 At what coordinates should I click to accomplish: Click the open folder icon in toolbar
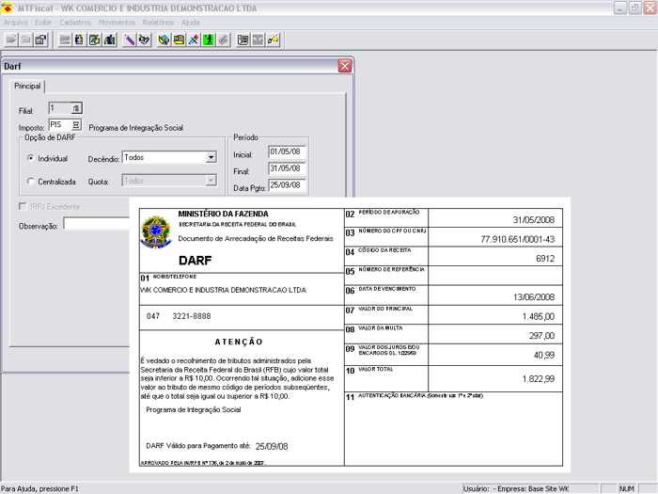click(x=11, y=40)
